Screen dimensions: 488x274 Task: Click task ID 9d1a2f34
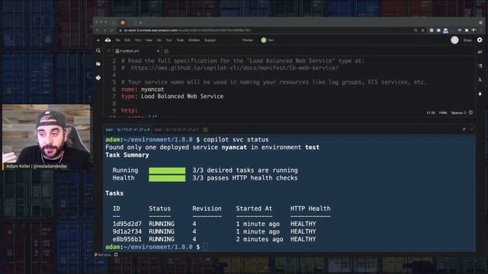coord(127,231)
